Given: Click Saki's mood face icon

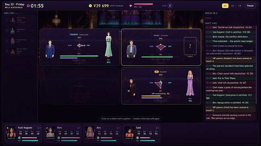Looking at the screenshot, I should [138, 138].
